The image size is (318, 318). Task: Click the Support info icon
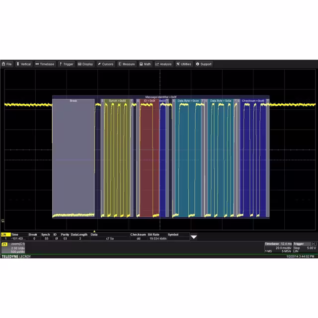197,64
